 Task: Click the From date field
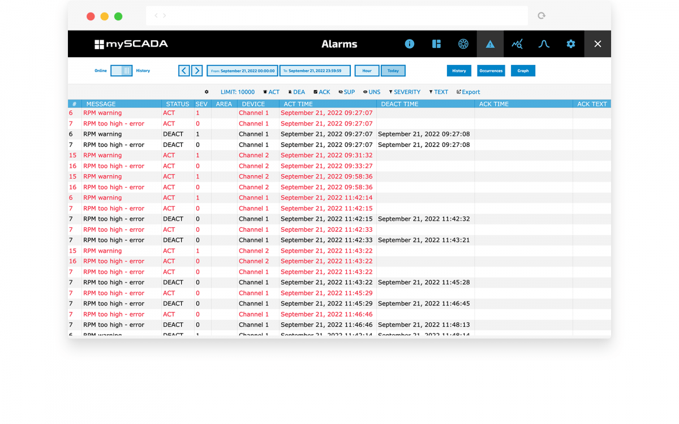242,71
